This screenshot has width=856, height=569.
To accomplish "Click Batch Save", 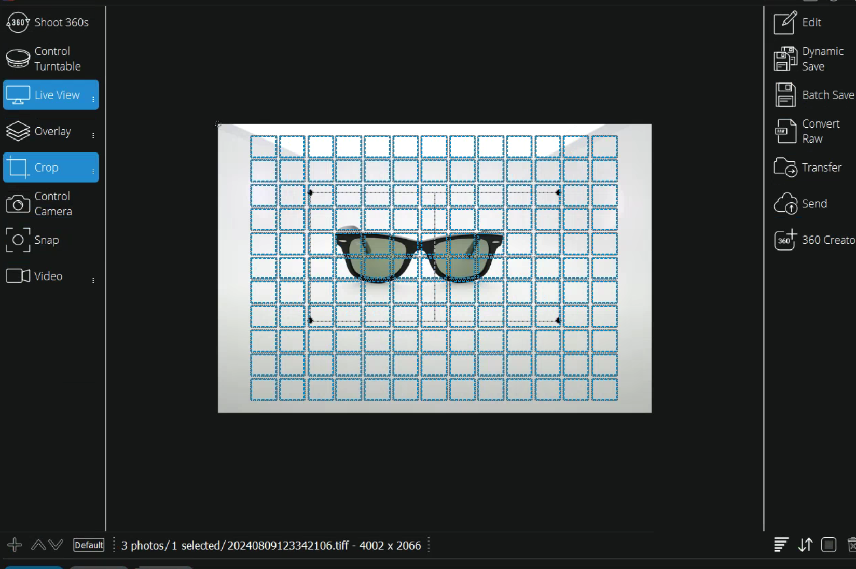I will point(814,95).
